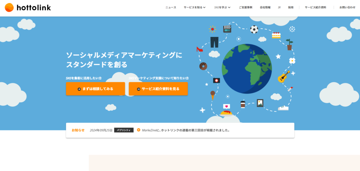This screenshot has height=171, width=360.
Task: Click the Earth globe illustration
Action: click(x=247, y=69)
